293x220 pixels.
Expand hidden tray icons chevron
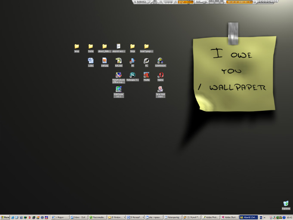click(x=265, y=217)
